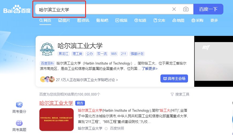Click the university emblem logo
233x135 pixels.
(47, 49)
